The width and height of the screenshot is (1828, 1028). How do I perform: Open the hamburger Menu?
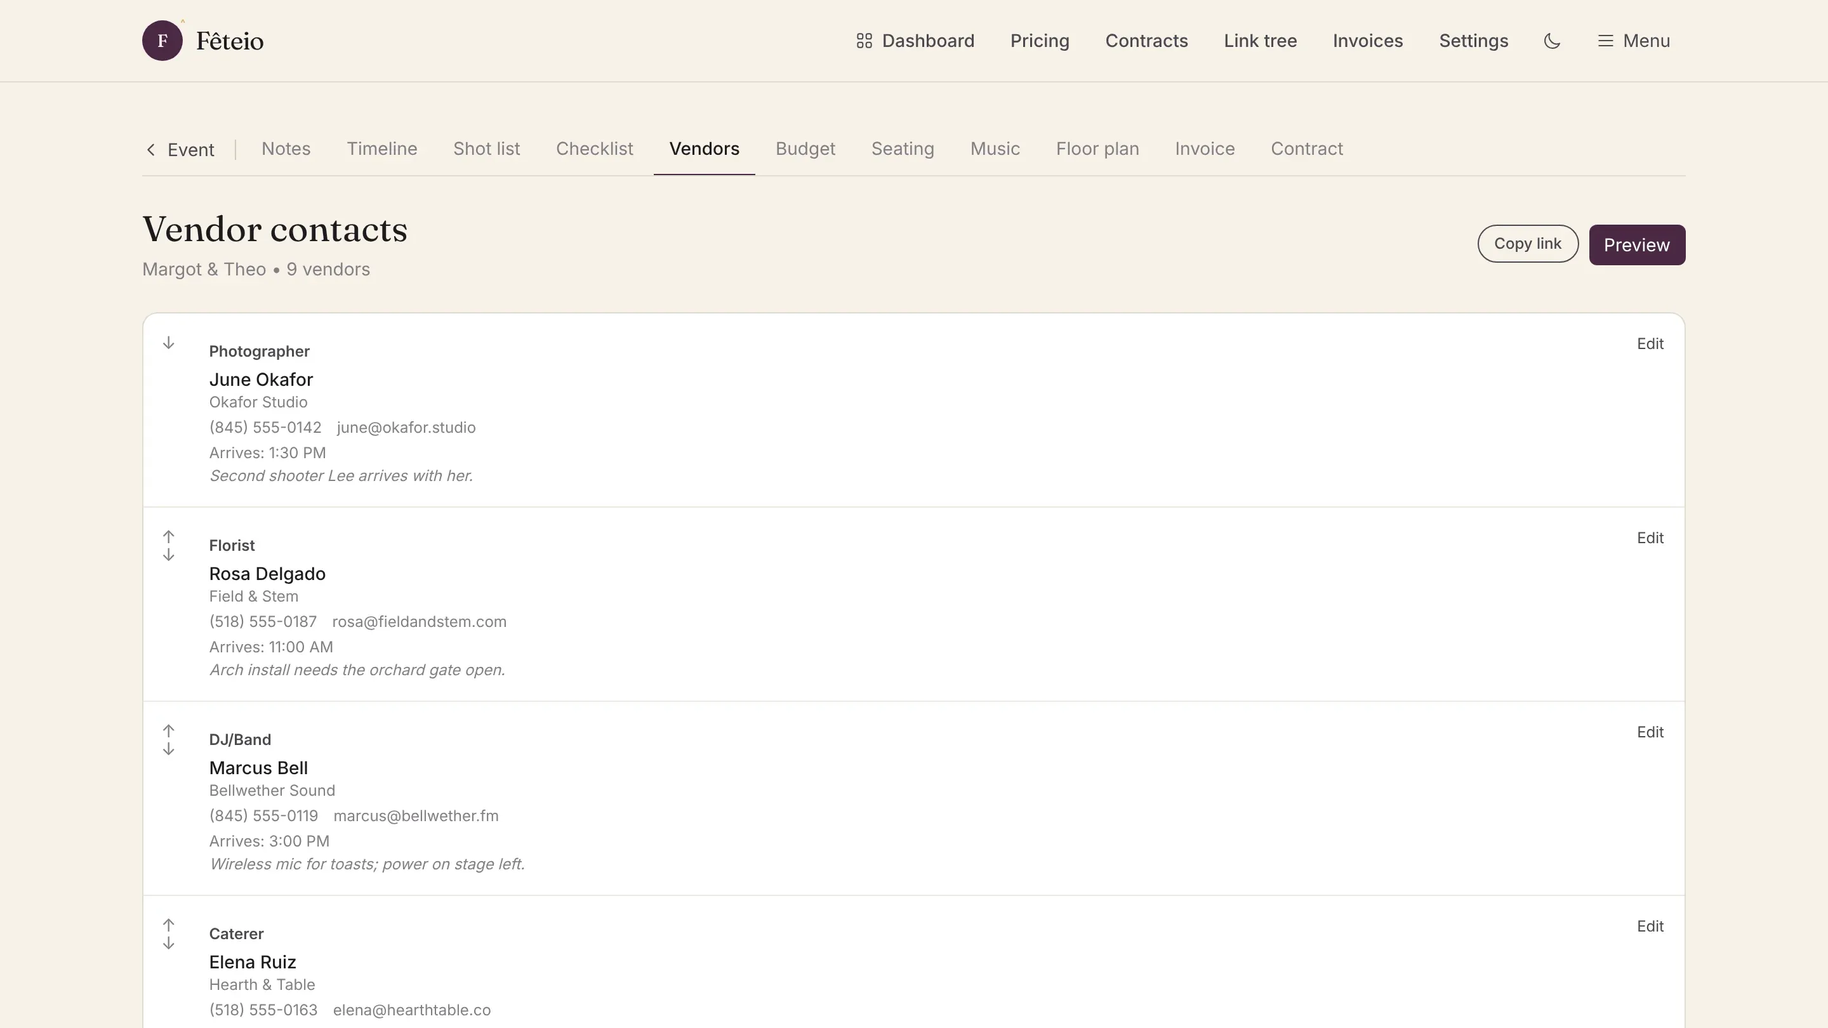click(x=1634, y=41)
